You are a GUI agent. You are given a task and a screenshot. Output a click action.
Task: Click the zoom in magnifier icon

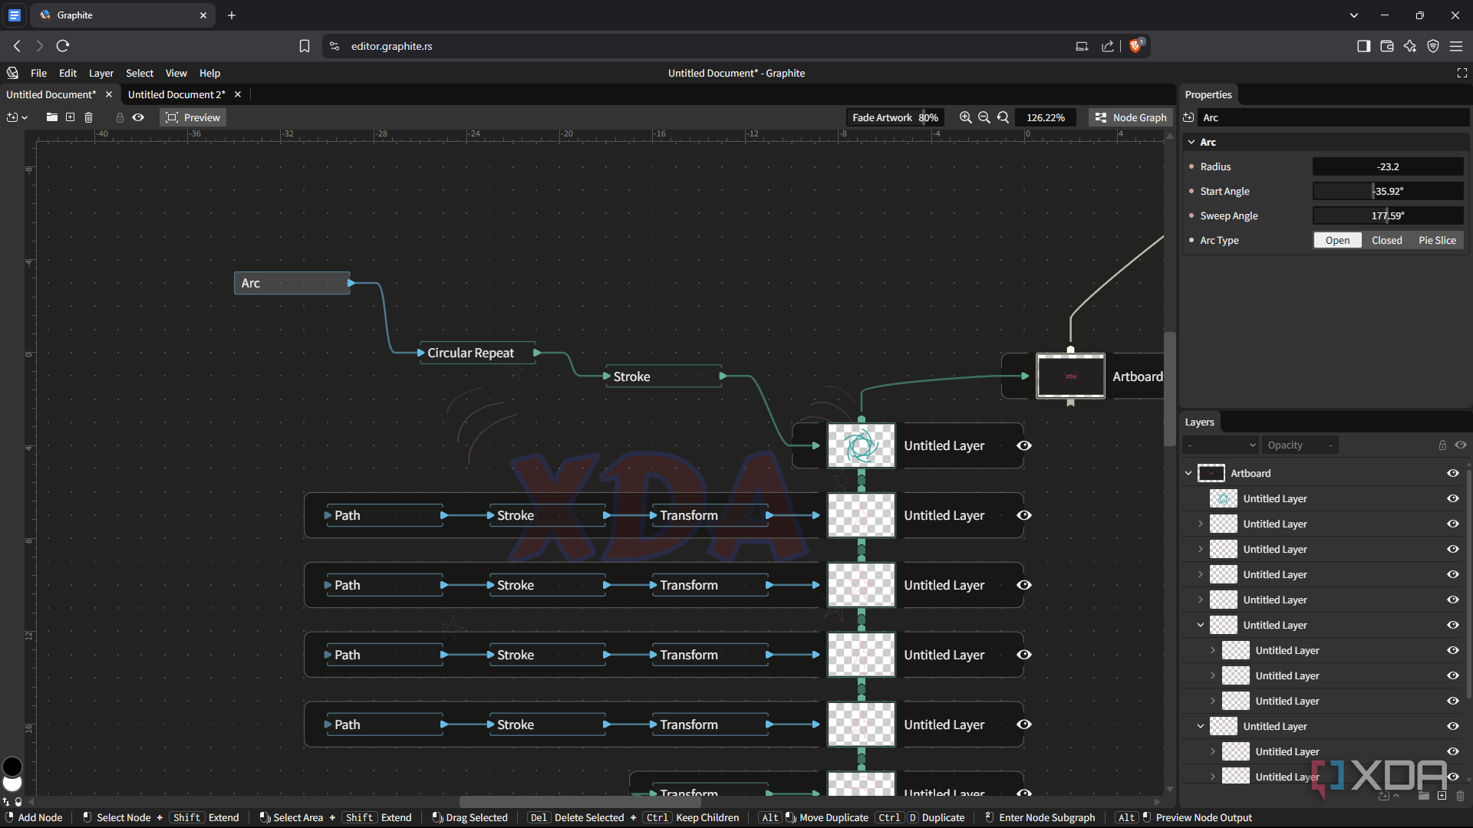(x=966, y=117)
